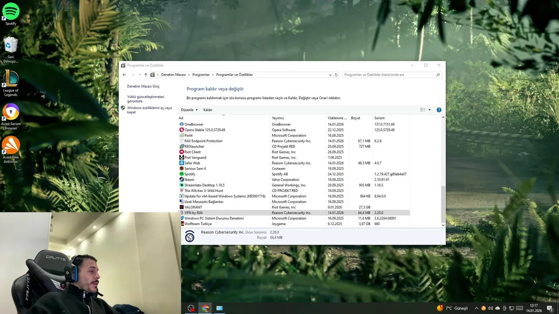This screenshot has width=559, height=314.
Task: Click Kaldır to uninstall selected program
Action: click(x=208, y=110)
